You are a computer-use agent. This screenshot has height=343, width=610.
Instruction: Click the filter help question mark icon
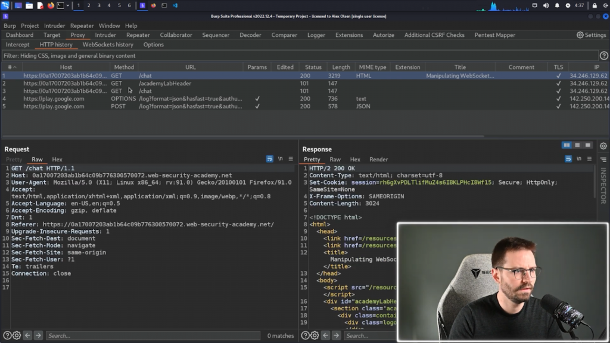pyautogui.click(x=603, y=55)
